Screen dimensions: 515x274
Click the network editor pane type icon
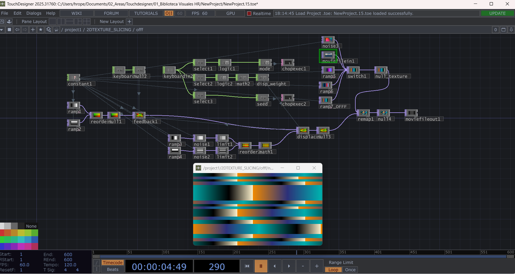(x=9, y=30)
